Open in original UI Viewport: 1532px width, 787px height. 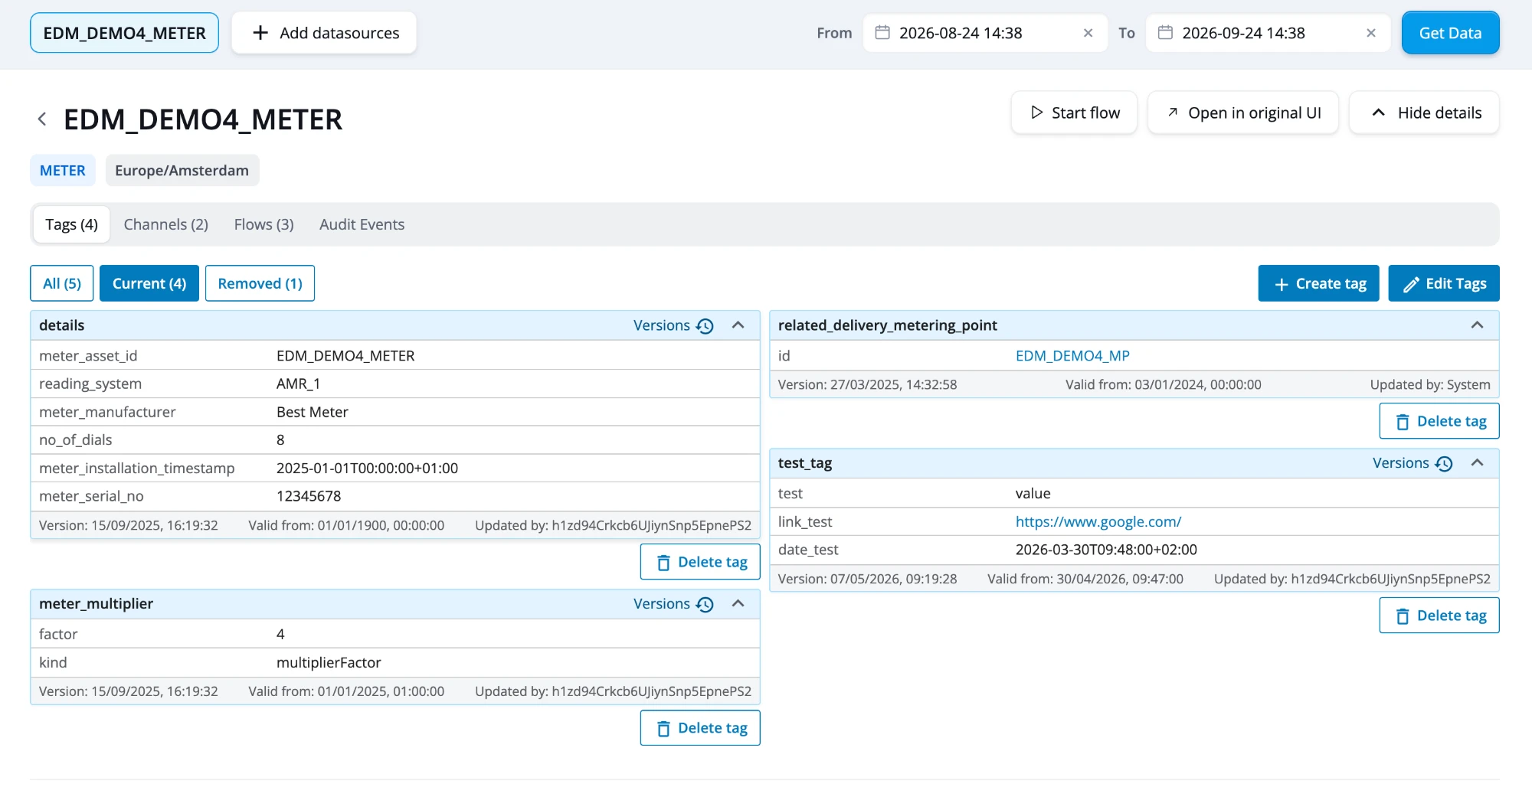[1243, 113]
